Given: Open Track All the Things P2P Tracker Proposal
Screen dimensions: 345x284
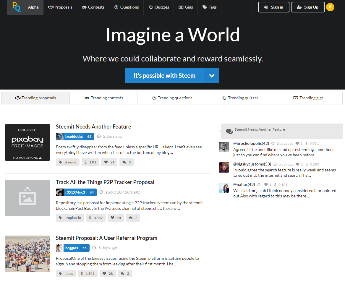Looking at the screenshot, I should pyautogui.click(x=105, y=182).
